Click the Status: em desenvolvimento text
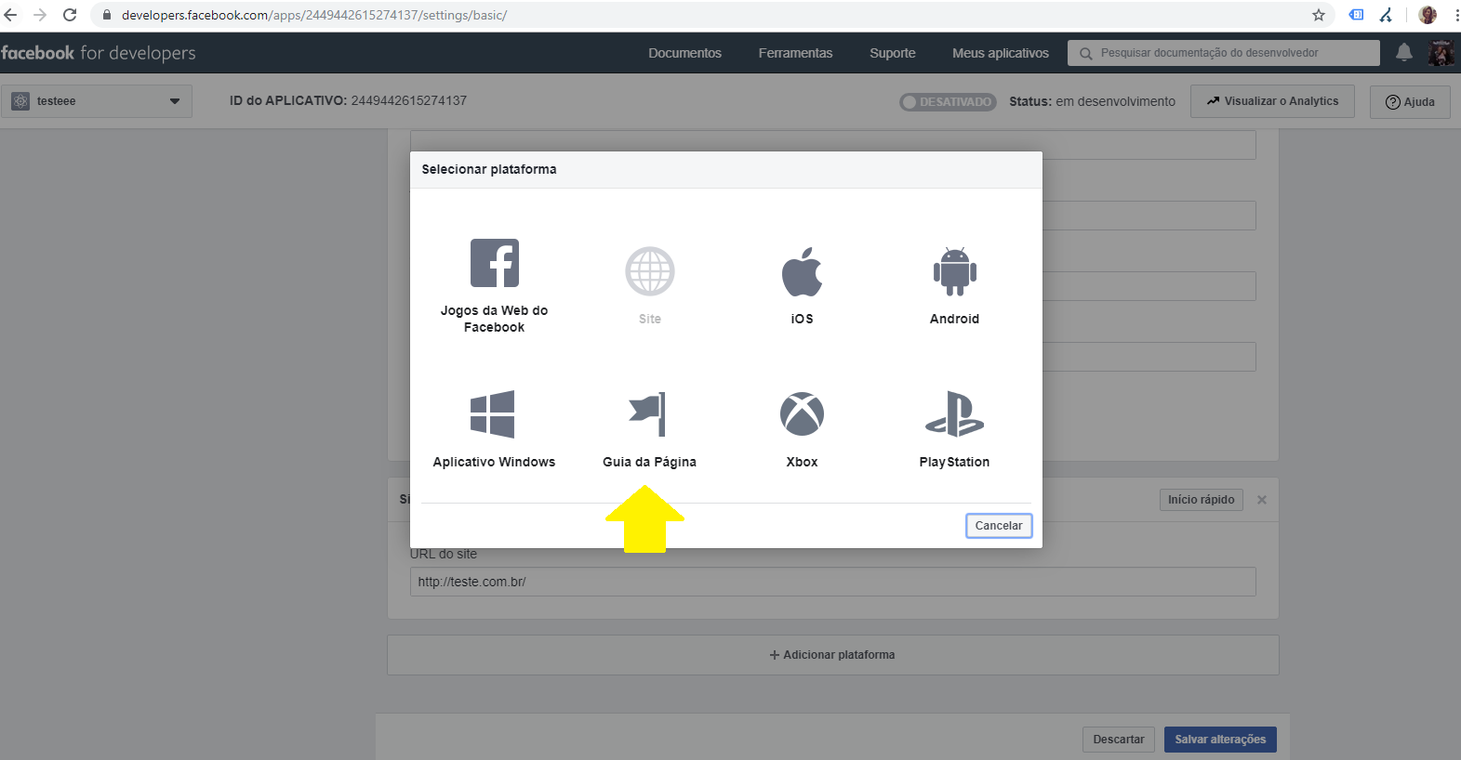The width and height of the screenshot is (1461, 760). coord(1092,101)
